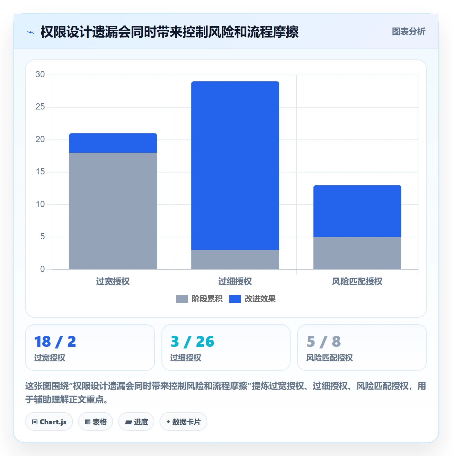This screenshot has height=456, width=452.
Task: Click the y-axis value 20
Action: coord(40,140)
